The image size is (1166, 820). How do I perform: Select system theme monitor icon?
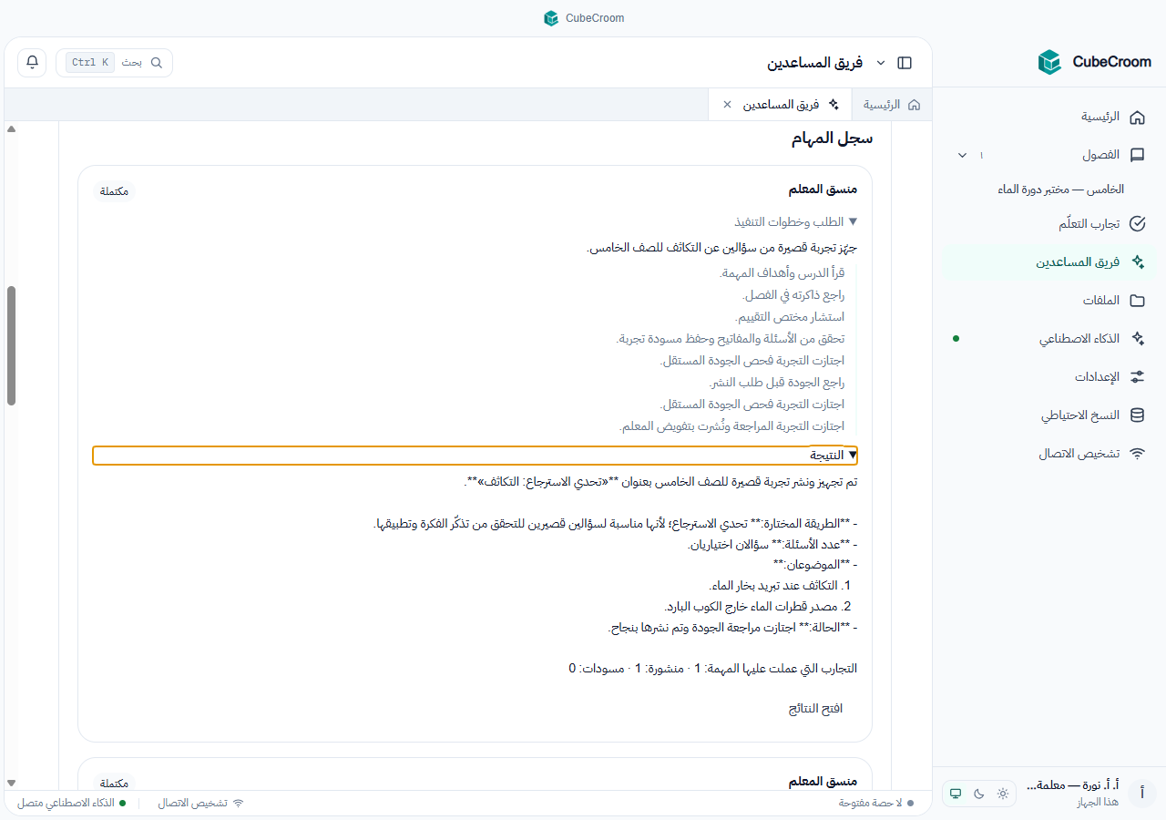coord(956,794)
